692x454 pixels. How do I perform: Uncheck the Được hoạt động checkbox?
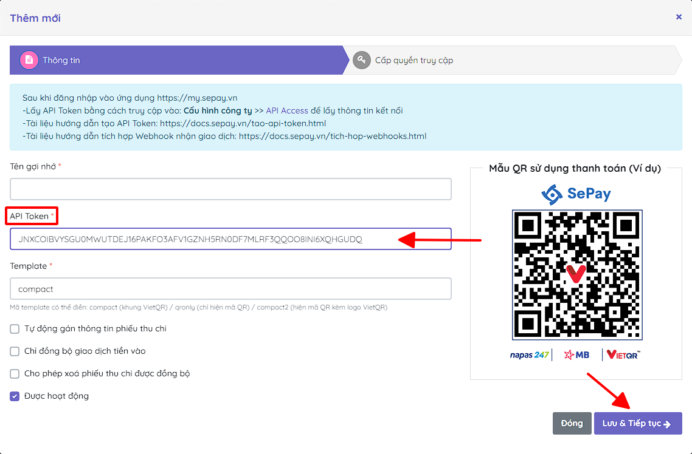pyautogui.click(x=15, y=396)
